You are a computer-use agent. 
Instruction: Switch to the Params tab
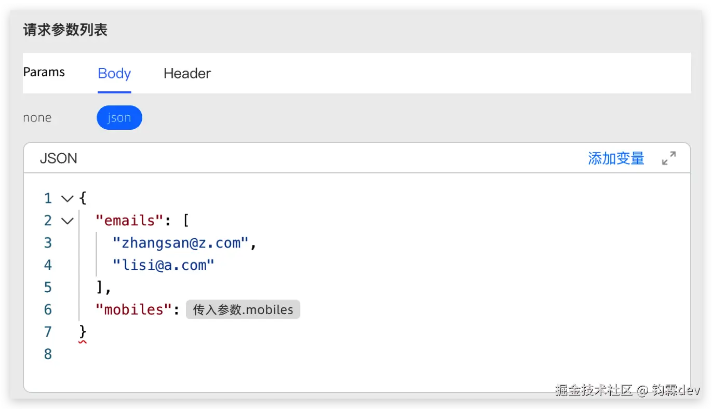click(44, 72)
